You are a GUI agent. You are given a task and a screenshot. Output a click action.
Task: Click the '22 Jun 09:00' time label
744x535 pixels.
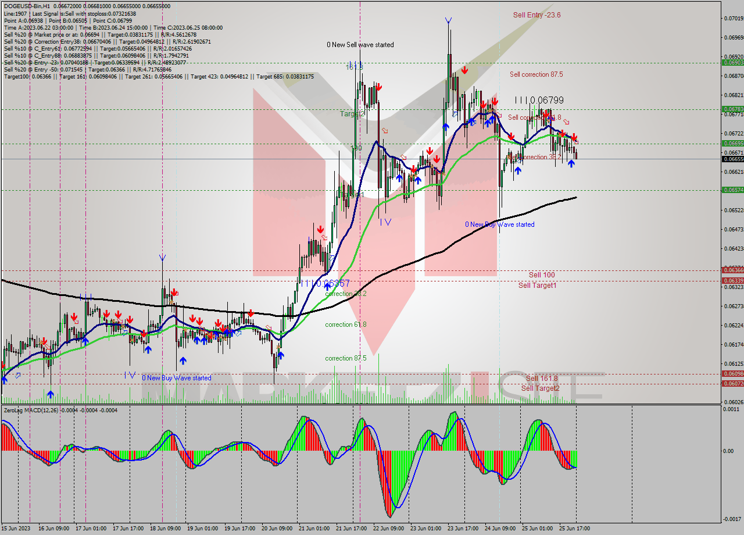click(389, 529)
